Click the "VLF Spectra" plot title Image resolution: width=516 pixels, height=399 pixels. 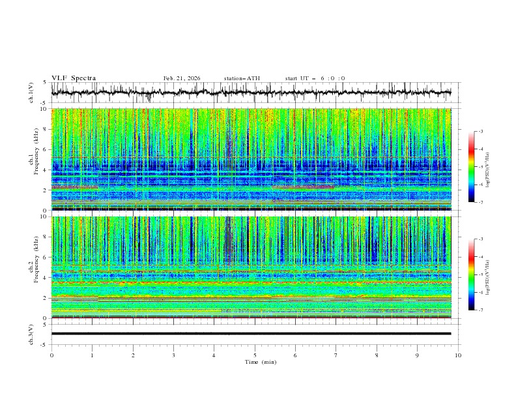click(74, 78)
